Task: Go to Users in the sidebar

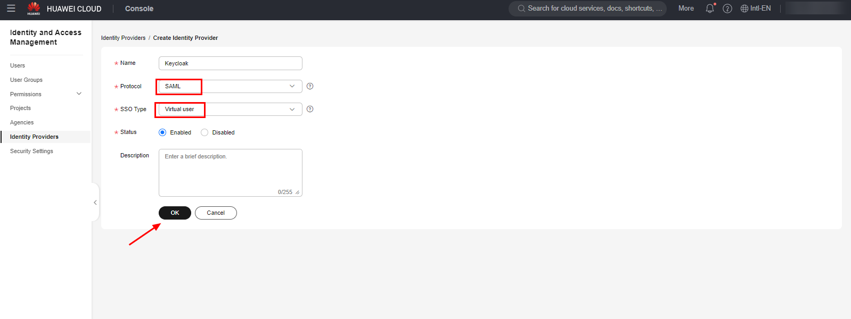Action: point(18,65)
